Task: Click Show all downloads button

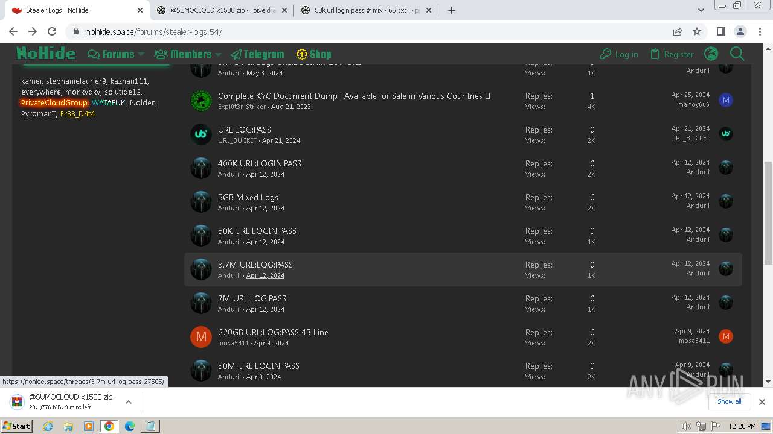Action: [730, 401]
